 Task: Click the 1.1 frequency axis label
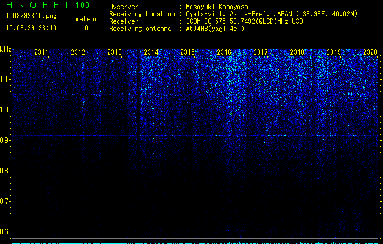pos(5,79)
